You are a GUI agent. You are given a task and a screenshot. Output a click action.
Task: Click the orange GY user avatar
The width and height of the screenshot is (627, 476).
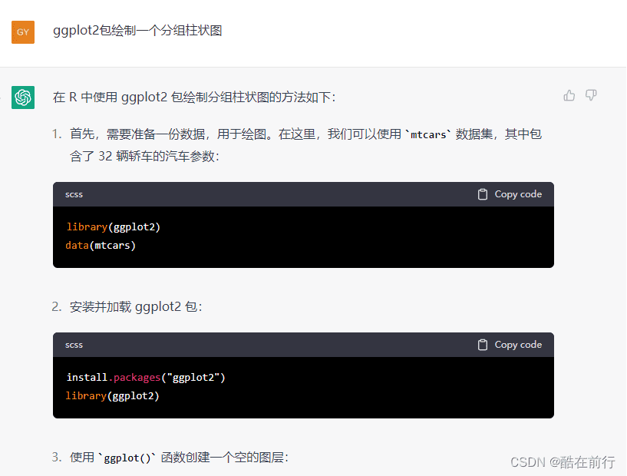coord(23,32)
